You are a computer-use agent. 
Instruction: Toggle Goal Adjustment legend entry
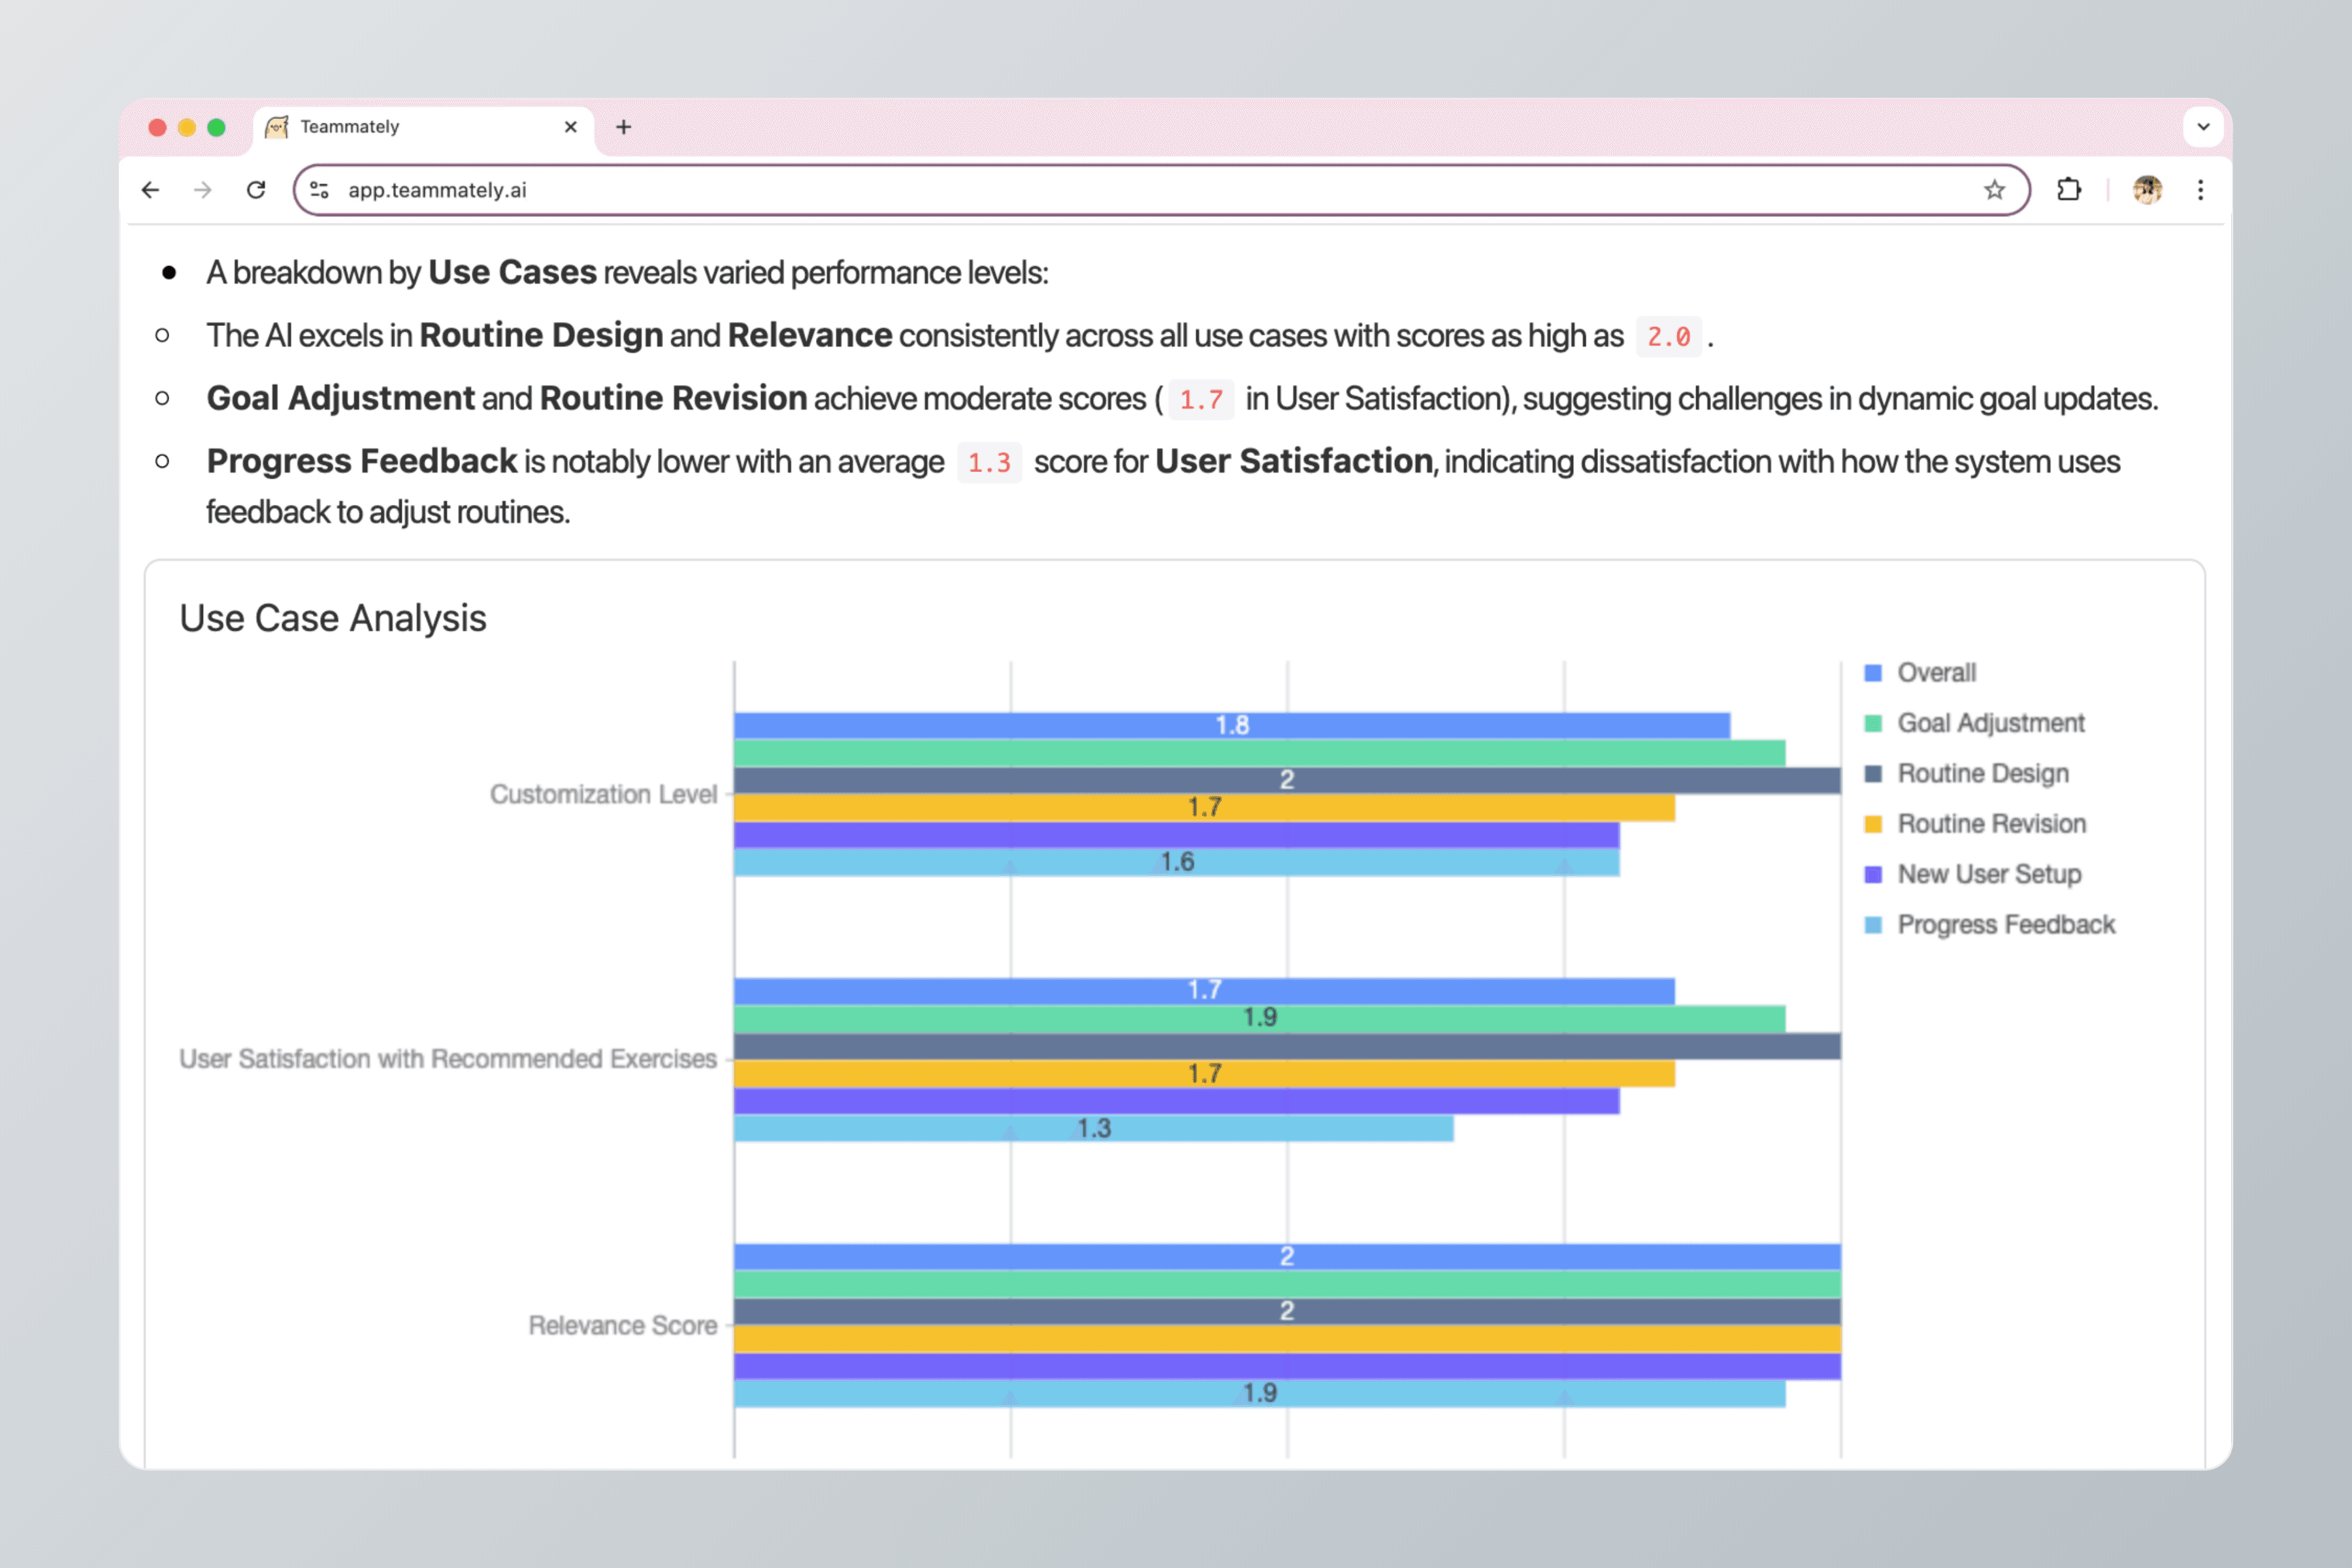coord(1990,723)
